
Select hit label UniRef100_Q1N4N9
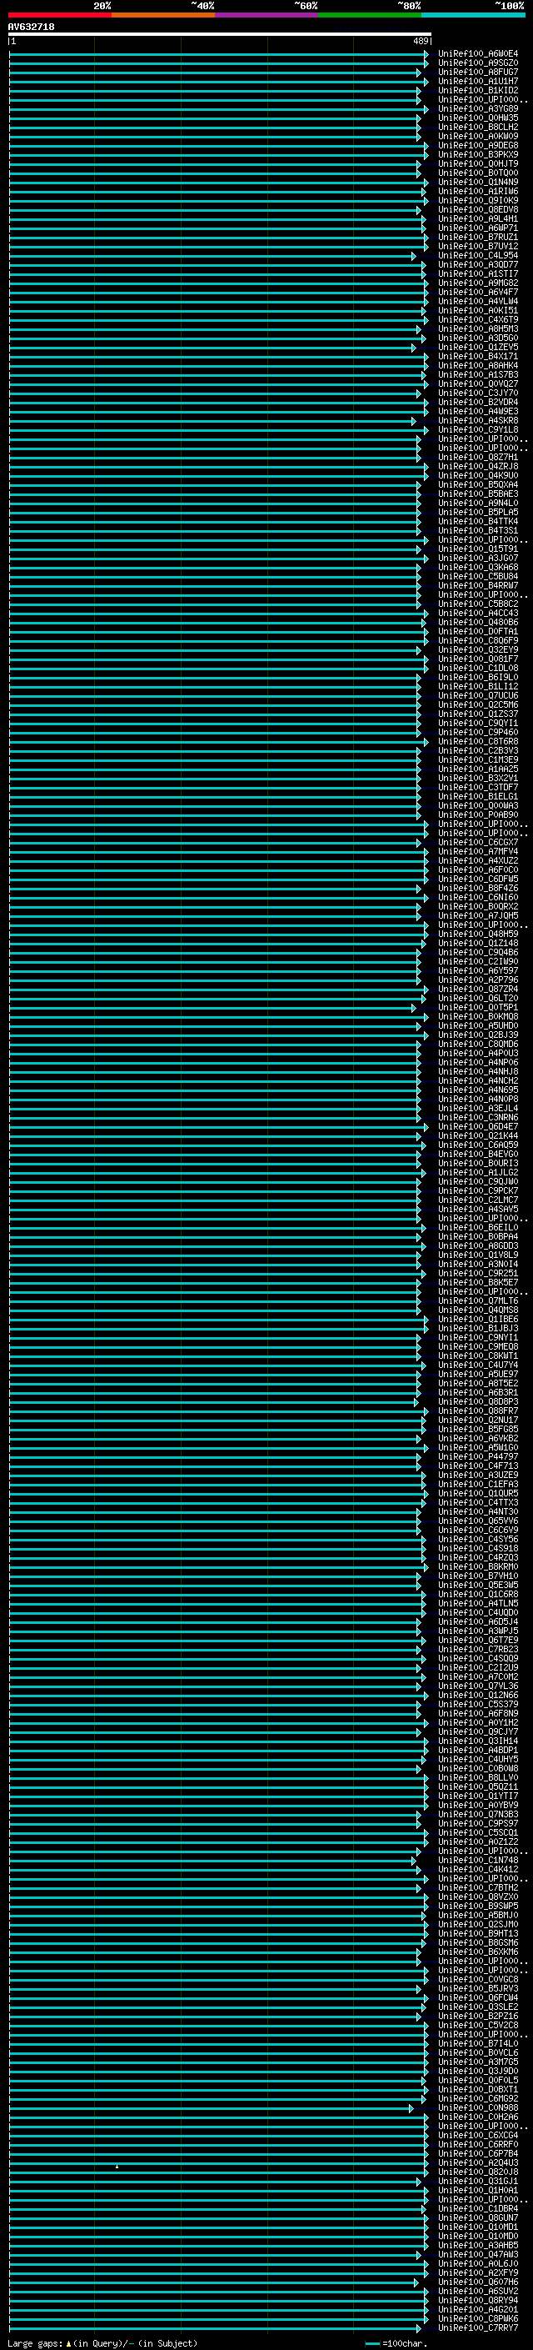pos(478,182)
